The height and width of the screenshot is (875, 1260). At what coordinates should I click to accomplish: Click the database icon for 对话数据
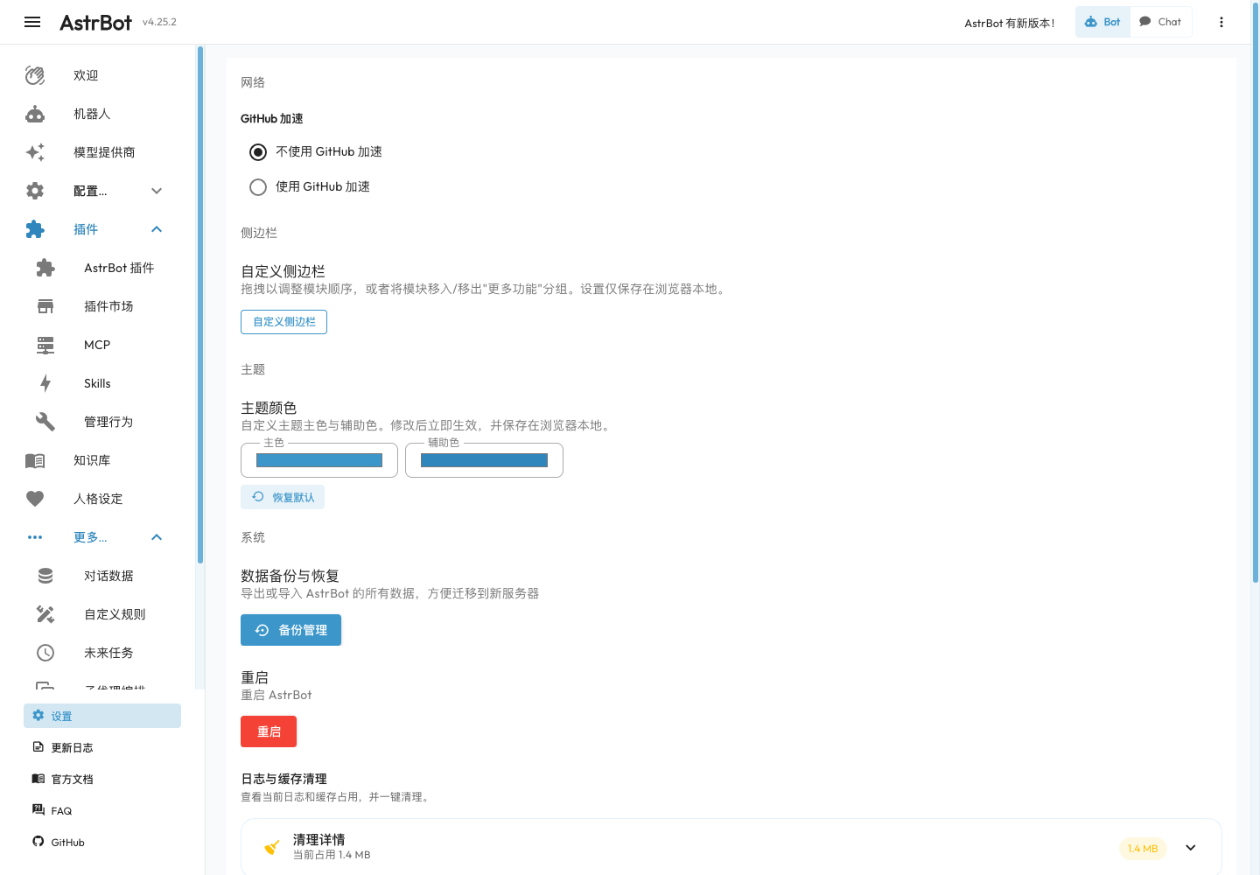[x=45, y=576]
